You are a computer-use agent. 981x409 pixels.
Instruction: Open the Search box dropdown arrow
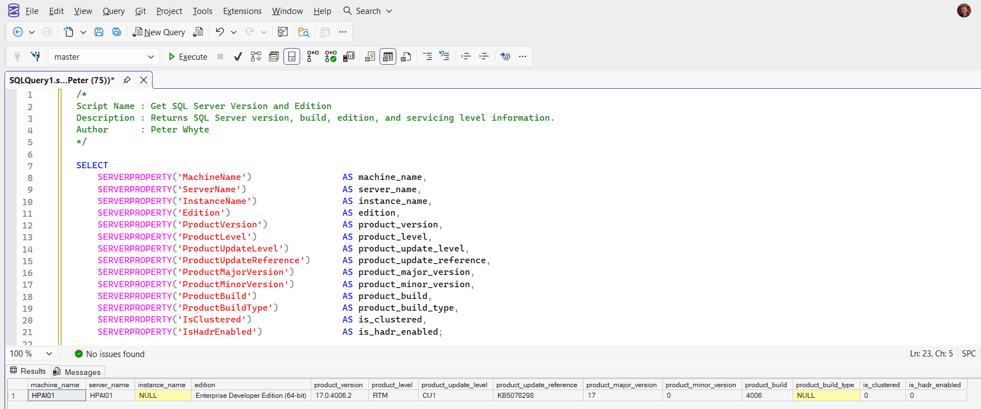click(389, 11)
